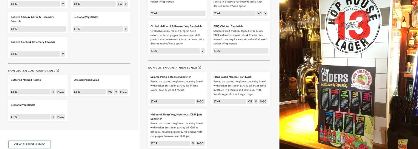Click the Hop House 13 Lager sign

pyautogui.click(x=353, y=27)
